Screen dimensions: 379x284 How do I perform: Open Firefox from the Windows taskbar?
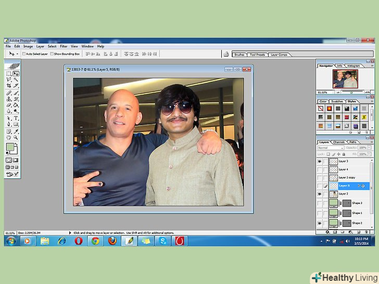tap(112, 241)
